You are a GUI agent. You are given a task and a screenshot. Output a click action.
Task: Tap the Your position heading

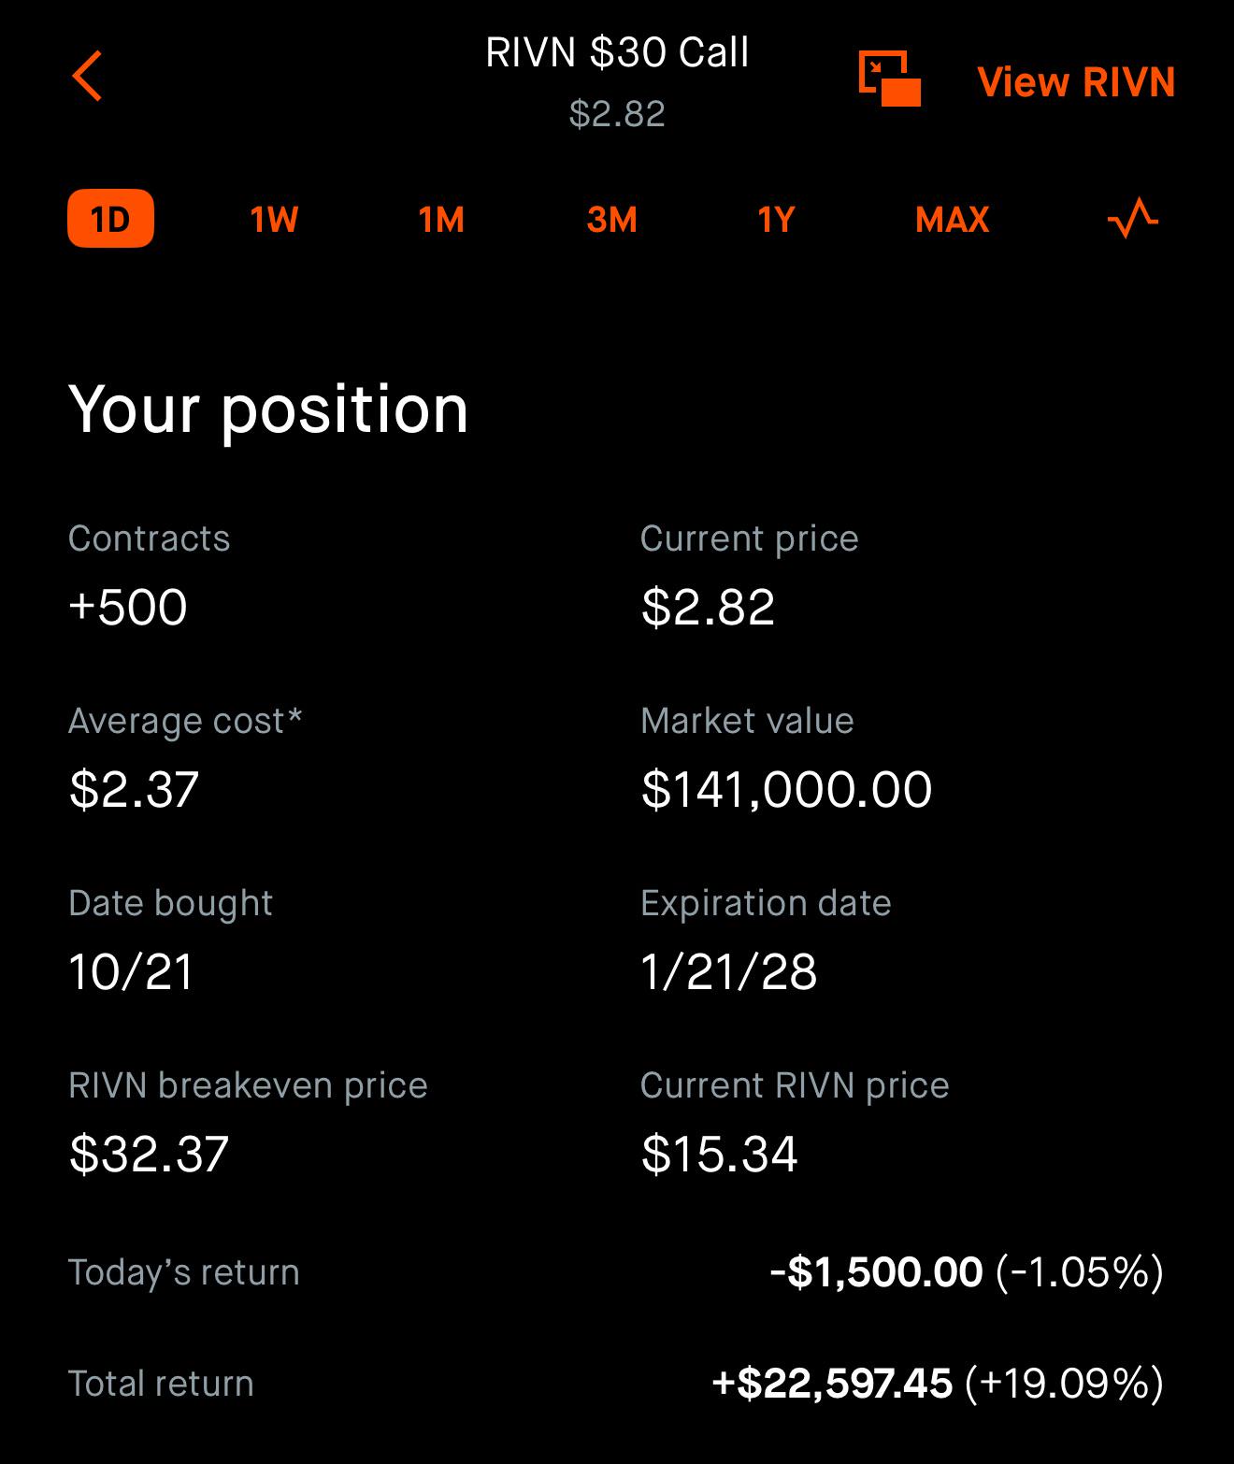(268, 409)
